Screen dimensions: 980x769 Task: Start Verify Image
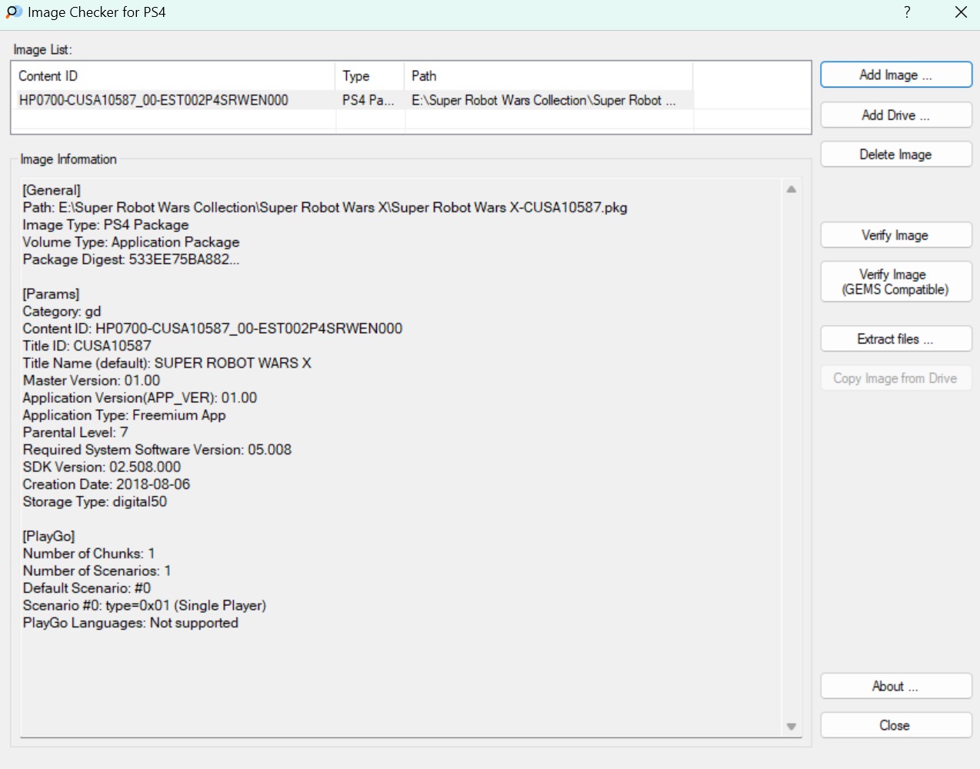click(x=895, y=235)
